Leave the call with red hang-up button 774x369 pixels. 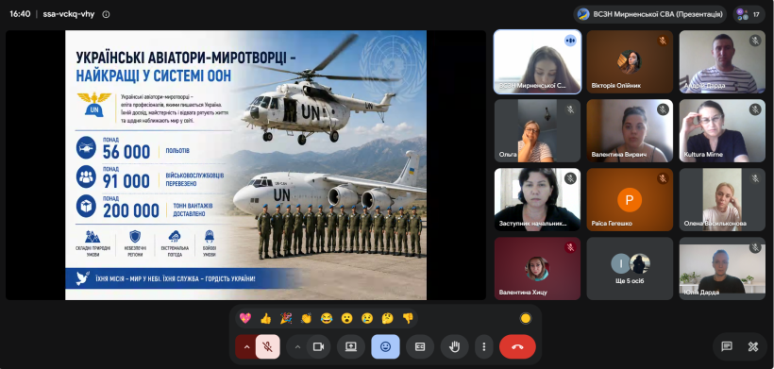coord(517,346)
